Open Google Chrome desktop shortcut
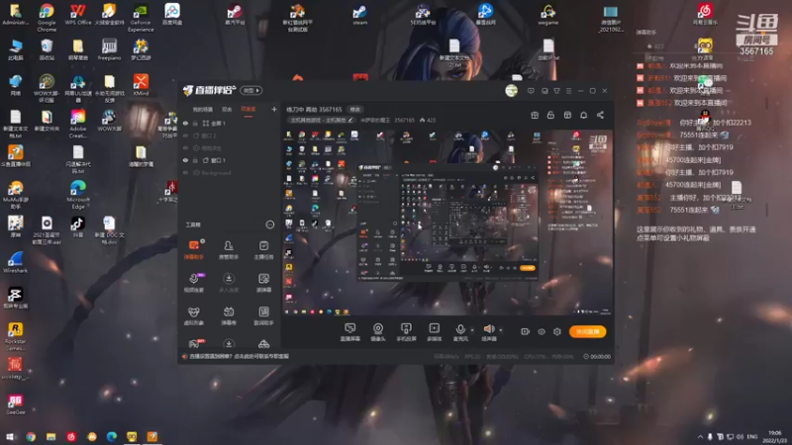The height and width of the screenshot is (445, 792). coord(47,17)
